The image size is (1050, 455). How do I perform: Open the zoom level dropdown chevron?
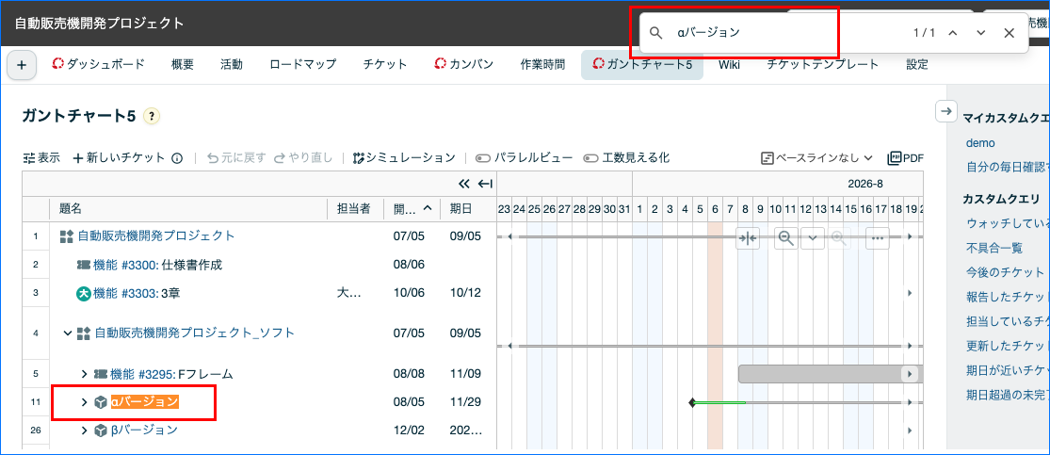click(x=813, y=238)
